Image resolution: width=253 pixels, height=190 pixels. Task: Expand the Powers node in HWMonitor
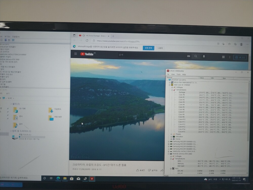pos(171,134)
